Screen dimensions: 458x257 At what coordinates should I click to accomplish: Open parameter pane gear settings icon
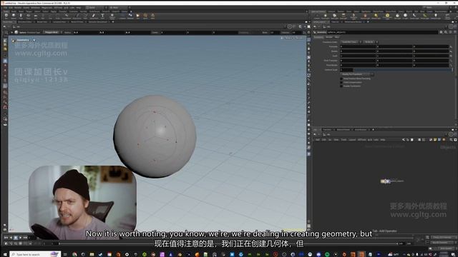(441, 32)
